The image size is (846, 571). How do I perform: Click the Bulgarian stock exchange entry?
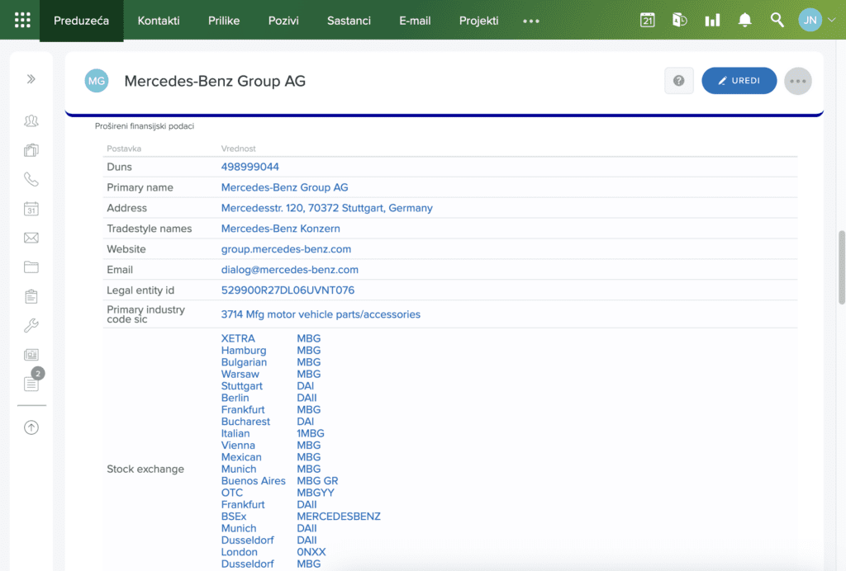[244, 362]
